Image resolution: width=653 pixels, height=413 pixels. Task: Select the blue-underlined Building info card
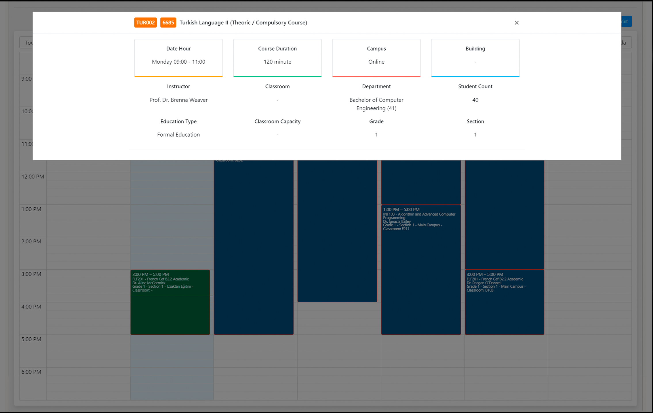(475, 58)
